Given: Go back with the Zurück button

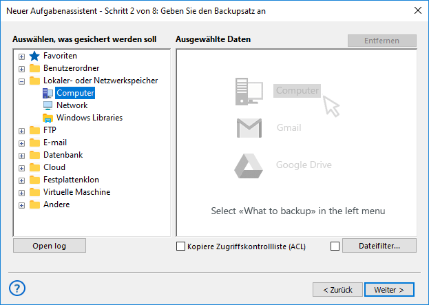Looking at the screenshot, I should click(337, 289).
